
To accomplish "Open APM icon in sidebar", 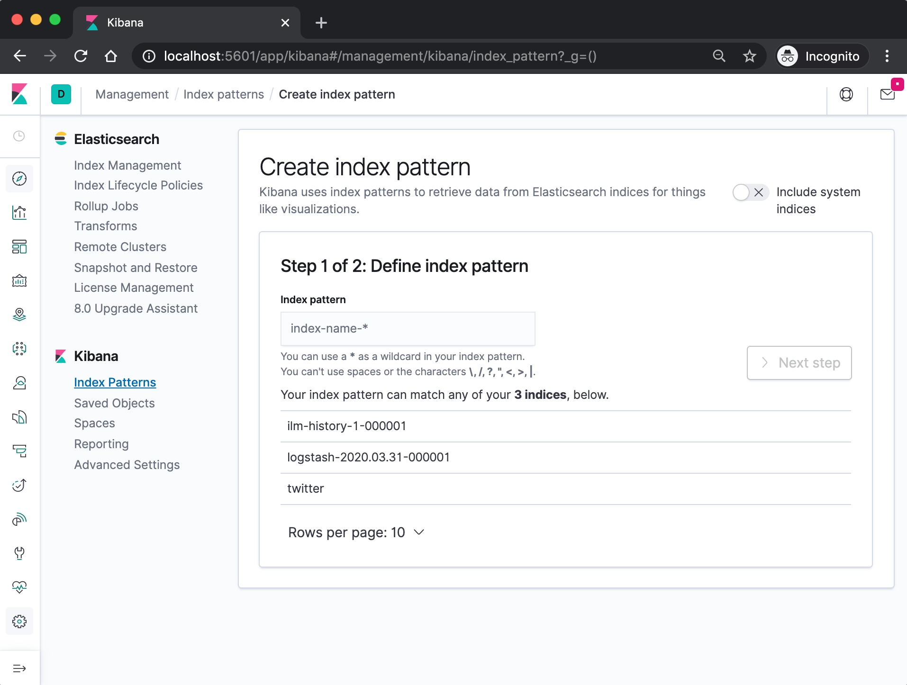I will pos(19,451).
